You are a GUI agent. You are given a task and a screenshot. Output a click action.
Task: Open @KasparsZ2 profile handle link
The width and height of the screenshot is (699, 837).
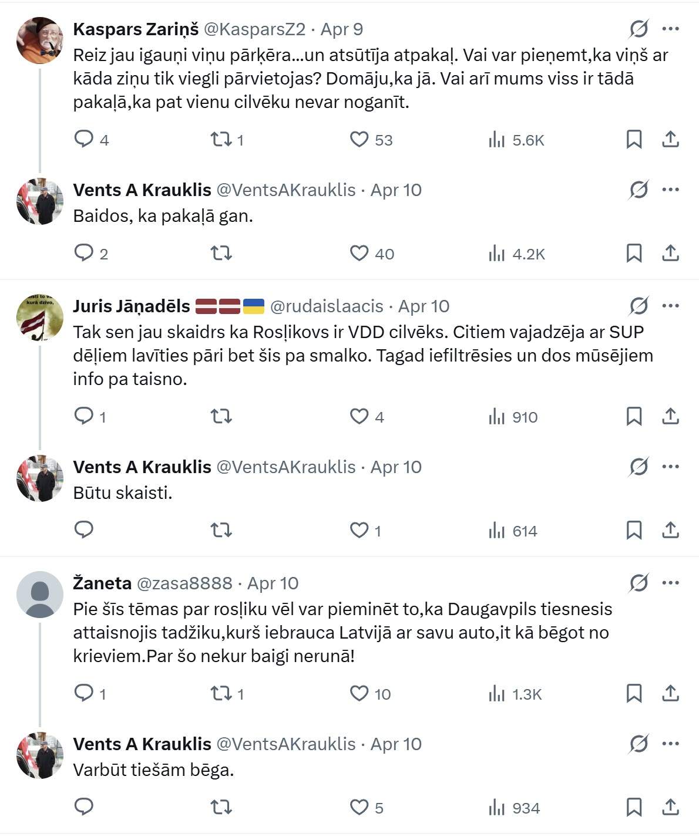point(254,29)
